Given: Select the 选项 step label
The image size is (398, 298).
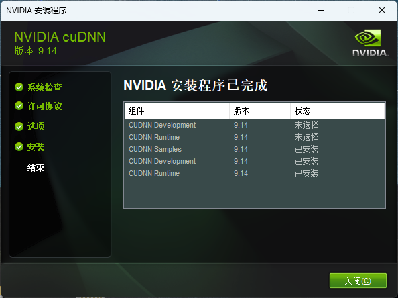Looking at the screenshot, I should pyautogui.click(x=36, y=126).
